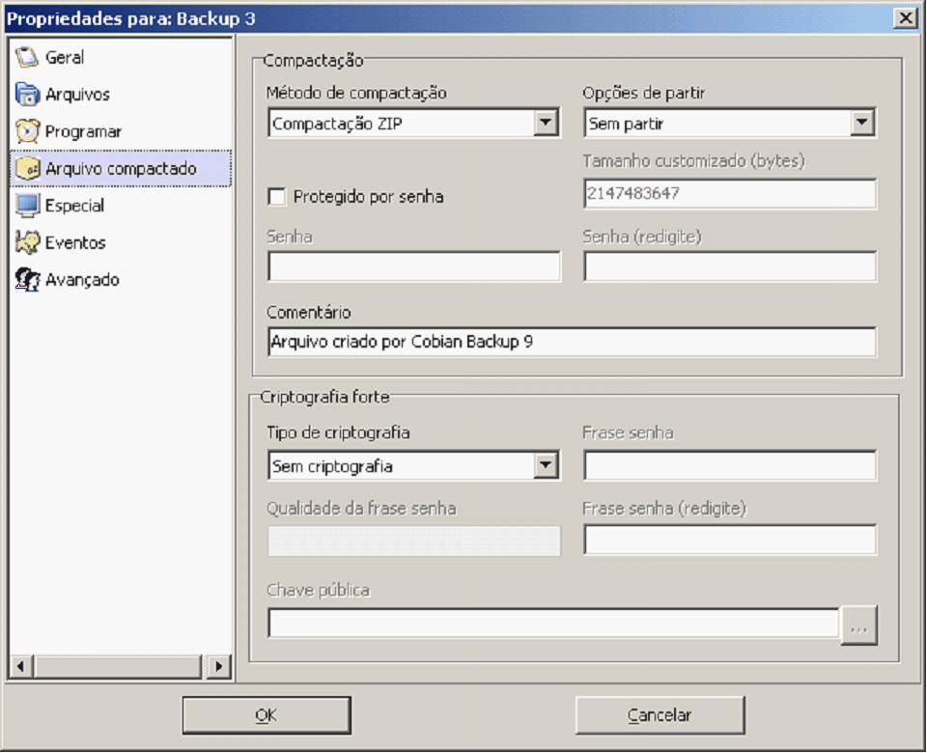
Task: Click the Chave pública browse button
Action: (x=859, y=627)
